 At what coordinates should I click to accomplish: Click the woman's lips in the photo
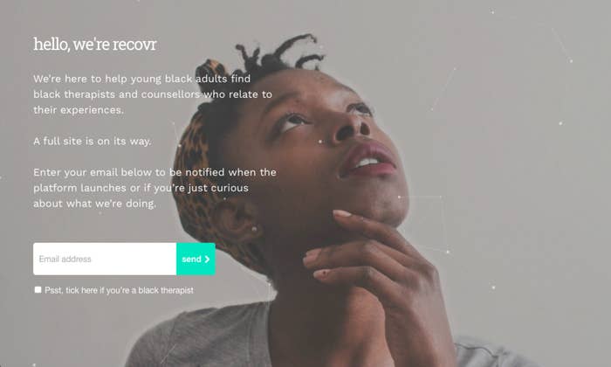pyautogui.click(x=368, y=159)
